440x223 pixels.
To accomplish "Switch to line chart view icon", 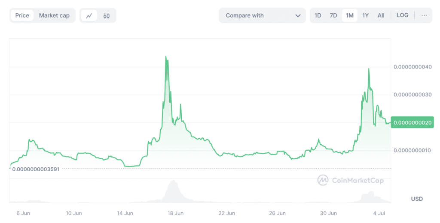I will (89, 15).
